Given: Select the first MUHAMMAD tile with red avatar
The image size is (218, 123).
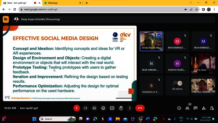Looking at the screenshot, I should (x=177, y=41).
